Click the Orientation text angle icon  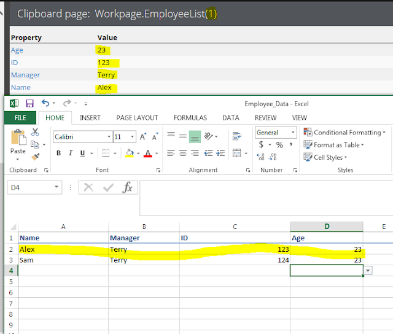tap(208, 136)
